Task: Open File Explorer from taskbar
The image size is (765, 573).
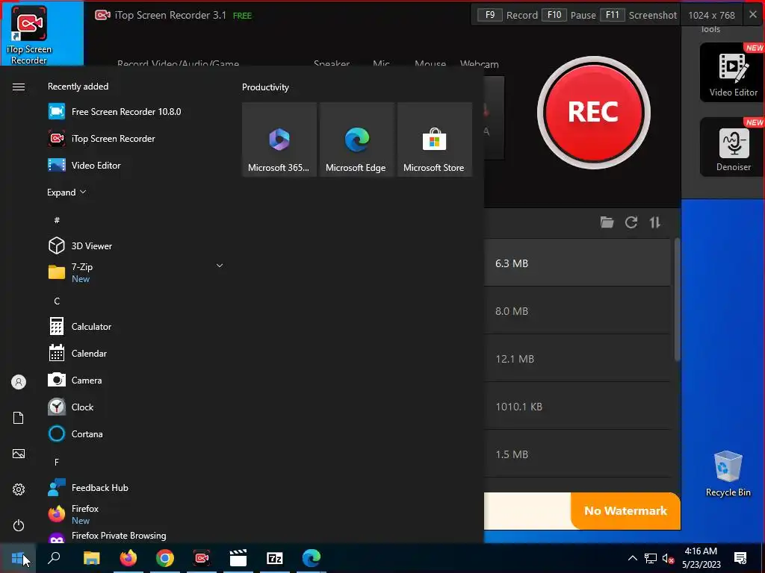Action: pos(91,558)
